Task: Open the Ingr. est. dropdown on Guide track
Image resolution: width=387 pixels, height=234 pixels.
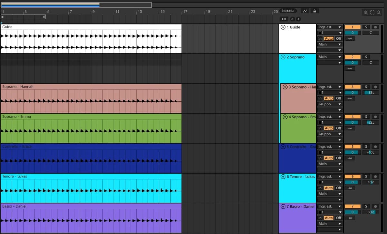Action: tap(330, 27)
